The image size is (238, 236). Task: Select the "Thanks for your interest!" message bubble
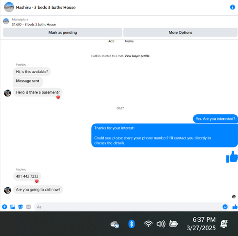pyautogui.click(x=164, y=136)
